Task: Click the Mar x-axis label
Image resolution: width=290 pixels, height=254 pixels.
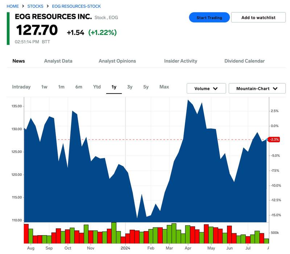Action: click(169, 248)
